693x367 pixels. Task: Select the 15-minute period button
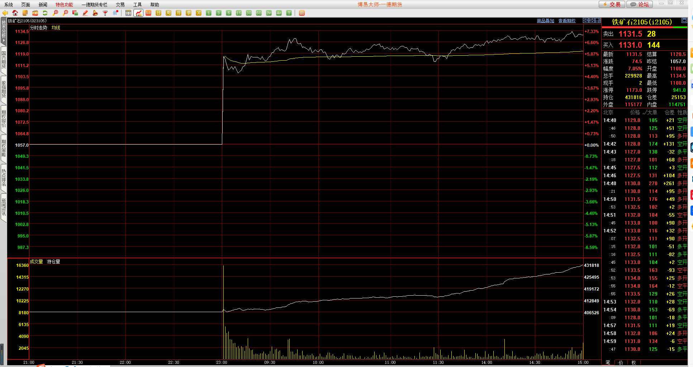coord(239,13)
